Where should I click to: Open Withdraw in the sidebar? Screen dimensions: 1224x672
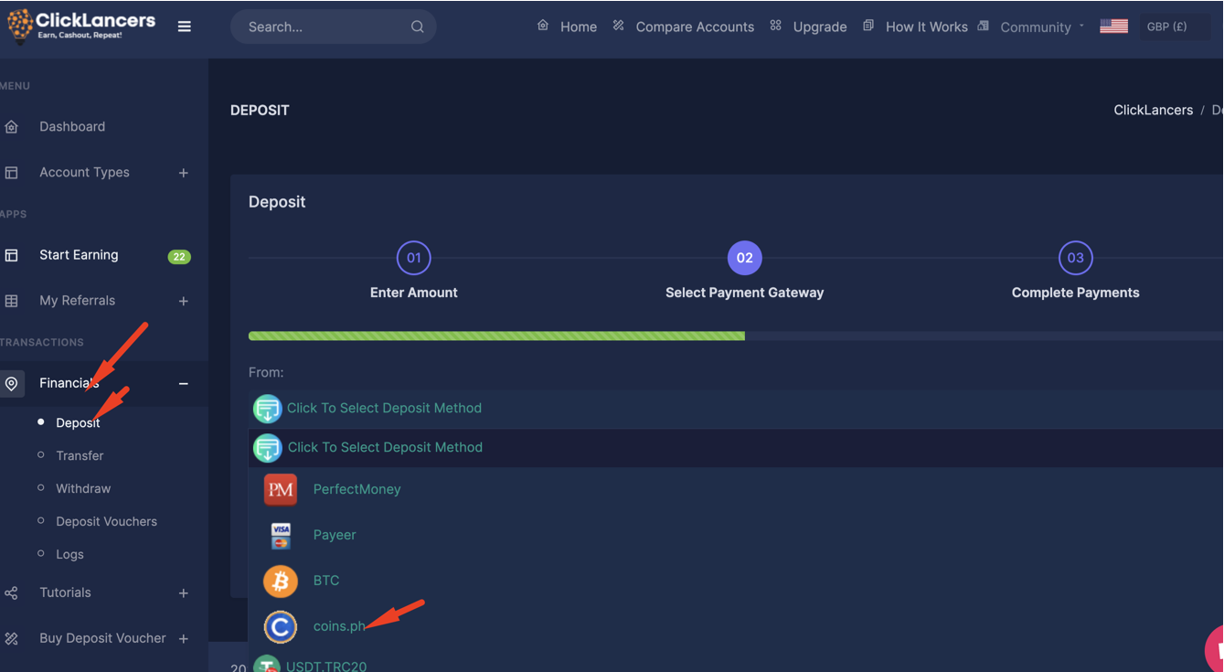(x=83, y=488)
